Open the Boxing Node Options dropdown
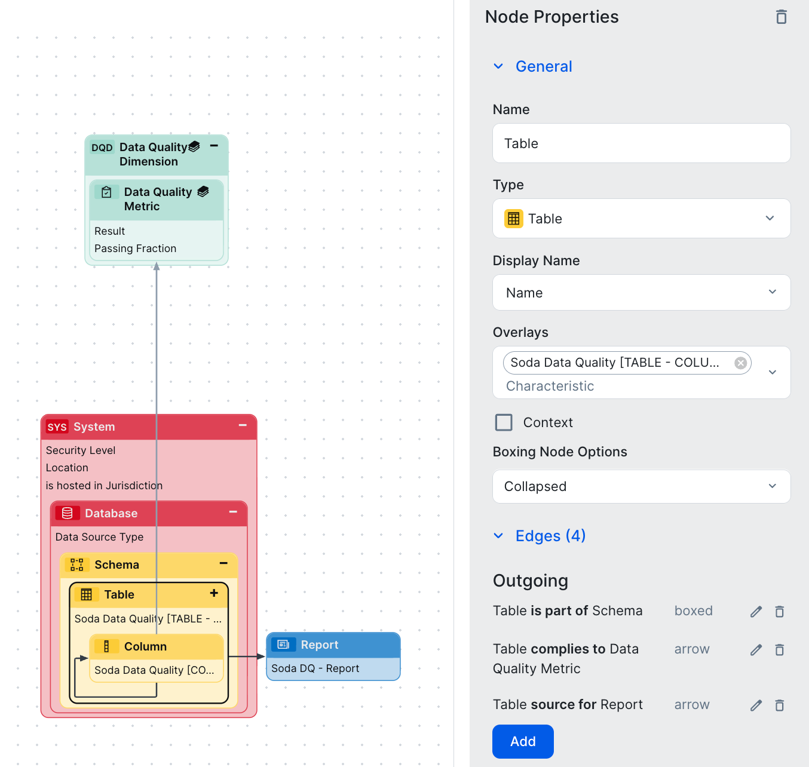Image resolution: width=809 pixels, height=767 pixels. pyautogui.click(x=641, y=486)
